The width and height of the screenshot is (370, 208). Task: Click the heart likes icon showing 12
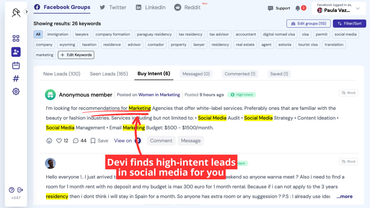coord(59,141)
